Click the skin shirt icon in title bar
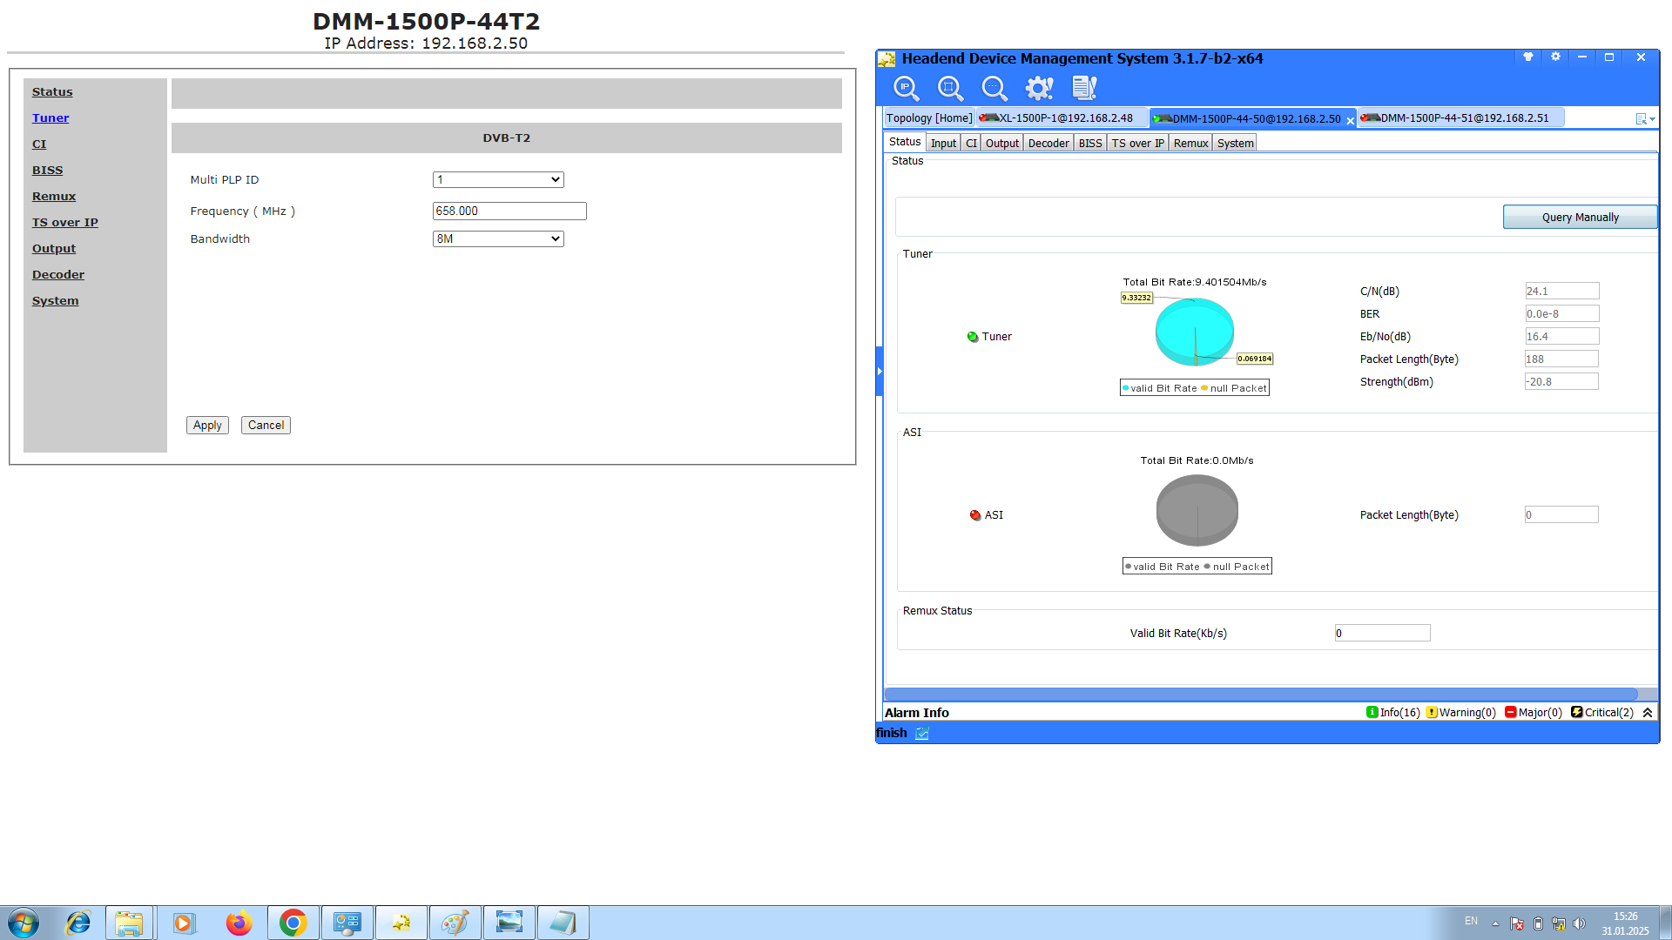This screenshot has height=940, width=1672. [1527, 57]
